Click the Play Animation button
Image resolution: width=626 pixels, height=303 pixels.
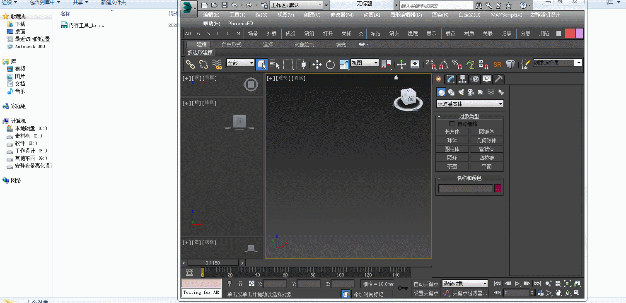coord(517,284)
